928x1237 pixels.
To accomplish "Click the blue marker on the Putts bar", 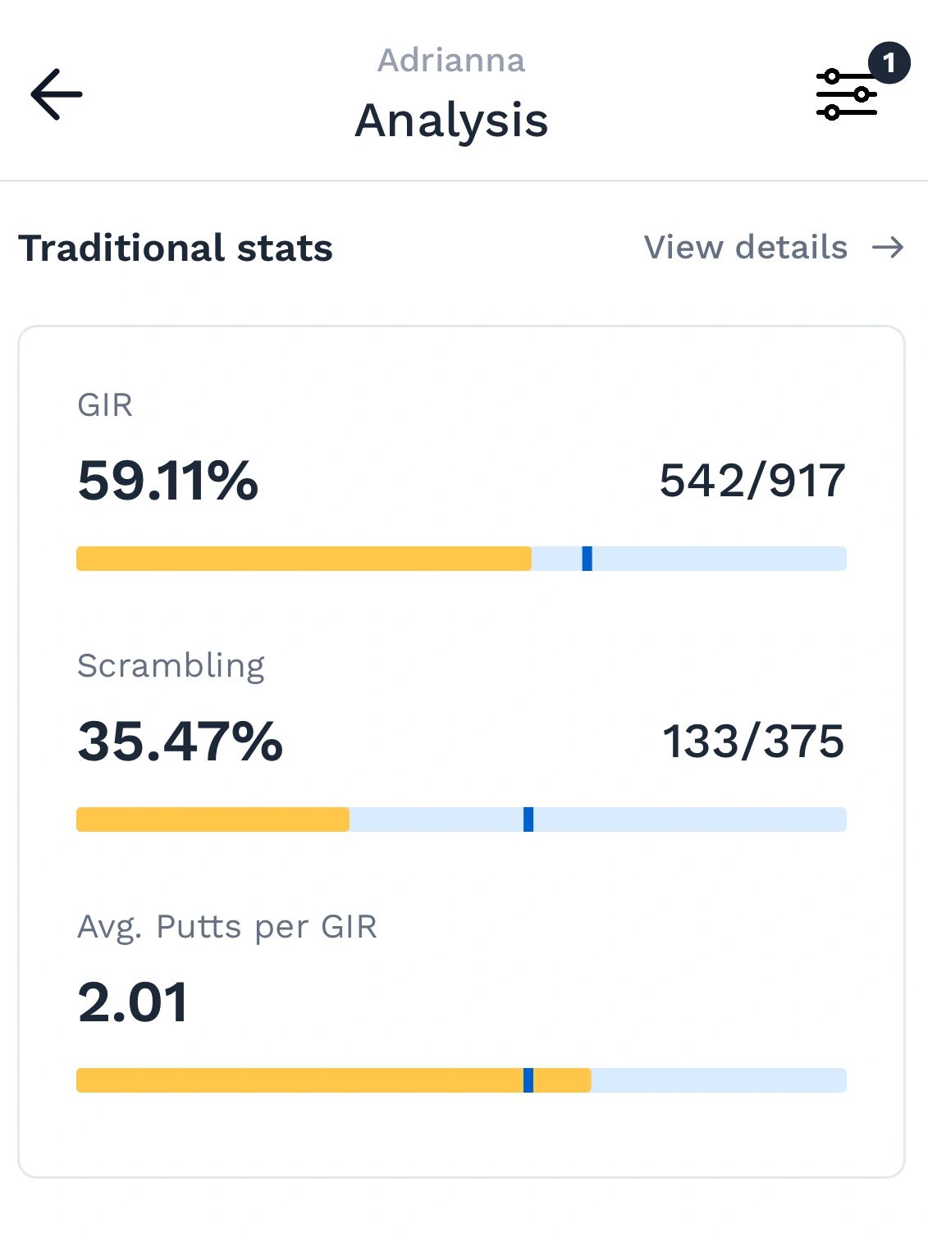I will pyautogui.click(x=528, y=1080).
